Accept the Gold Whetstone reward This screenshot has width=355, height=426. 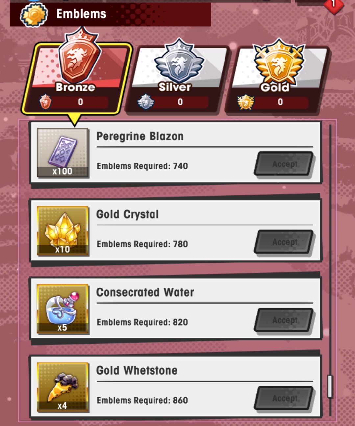click(x=284, y=398)
